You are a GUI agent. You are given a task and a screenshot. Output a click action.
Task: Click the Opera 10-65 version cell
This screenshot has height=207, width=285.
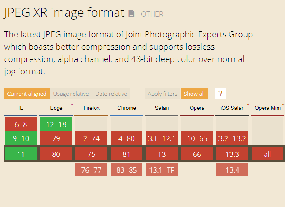click(x=197, y=139)
